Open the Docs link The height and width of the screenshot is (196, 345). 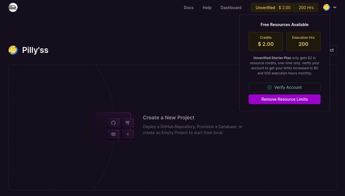(189, 8)
